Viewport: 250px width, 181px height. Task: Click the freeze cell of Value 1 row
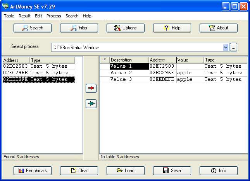click(105, 66)
